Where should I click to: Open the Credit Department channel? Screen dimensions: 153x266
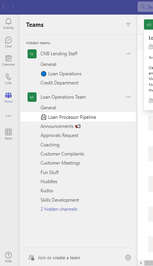[x=59, y=83]
